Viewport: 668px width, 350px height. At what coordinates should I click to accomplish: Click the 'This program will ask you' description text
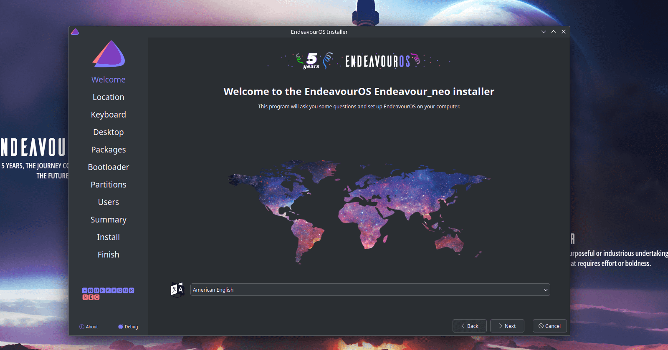(359, 107)
